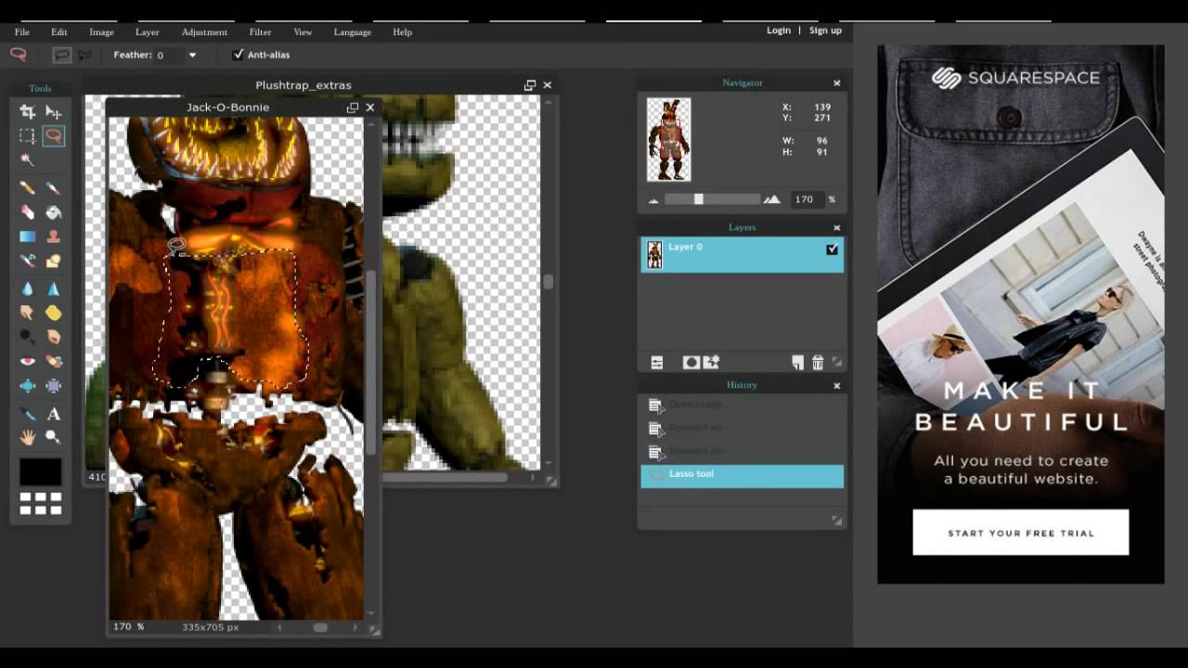Choose the Hand tool
This screenshot has width=1188, height=668.
coord(27,437)
